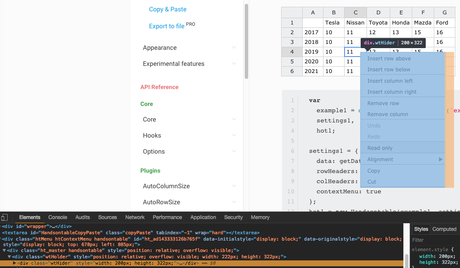
Task: Click the inspect element picker icon
Action: pyautogui.click(x=4, y=217)
